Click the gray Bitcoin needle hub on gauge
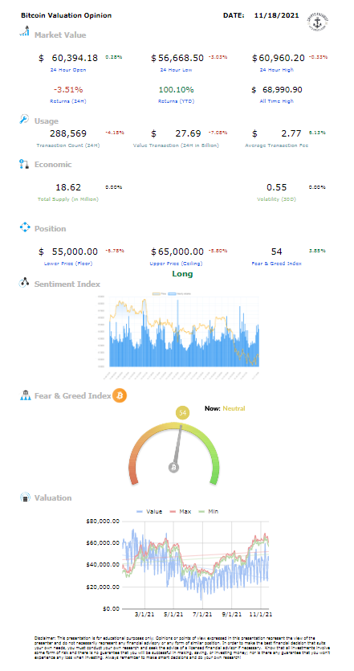The image size is (354, 671). (173, 468)
